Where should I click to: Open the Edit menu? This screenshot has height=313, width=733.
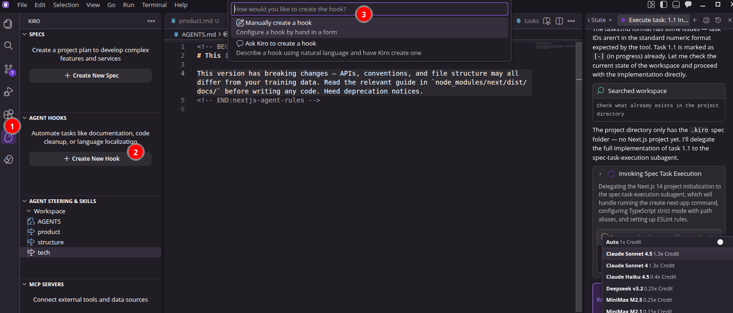40,5
